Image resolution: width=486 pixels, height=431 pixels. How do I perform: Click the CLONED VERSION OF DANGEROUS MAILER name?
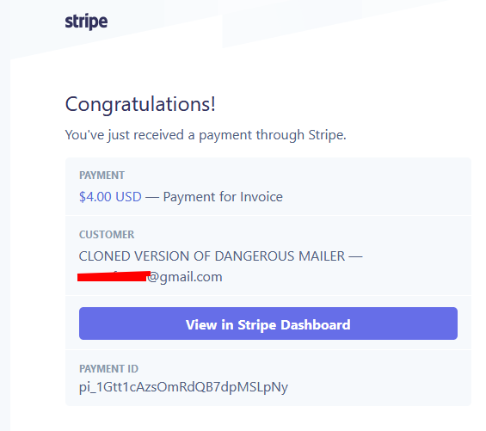tap(212, 256)
